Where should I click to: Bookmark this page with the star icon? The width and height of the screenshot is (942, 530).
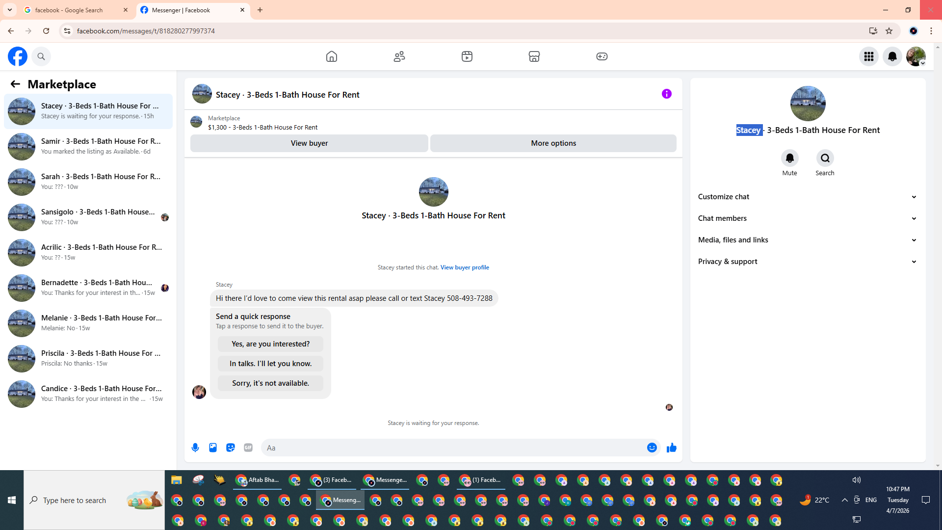coord(889,31)
